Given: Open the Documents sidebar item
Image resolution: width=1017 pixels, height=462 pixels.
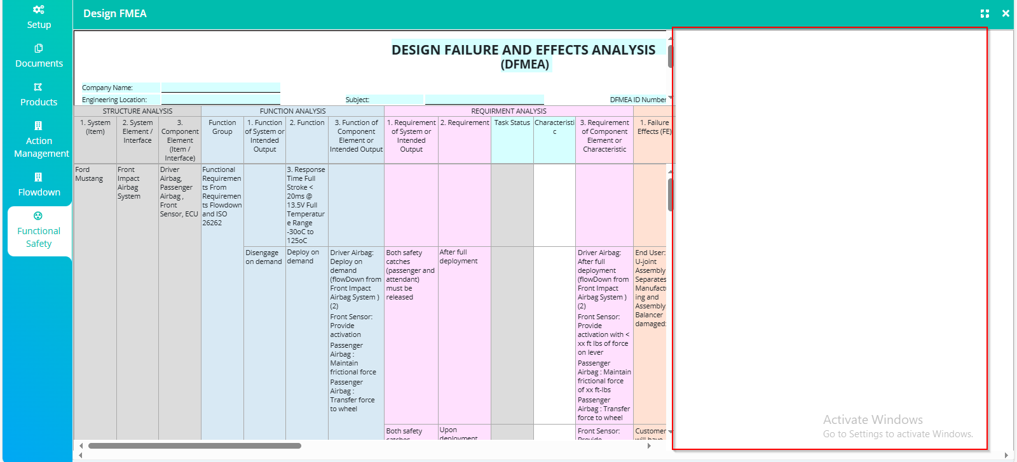Looking at the screenshot, I should click(39, 56).
